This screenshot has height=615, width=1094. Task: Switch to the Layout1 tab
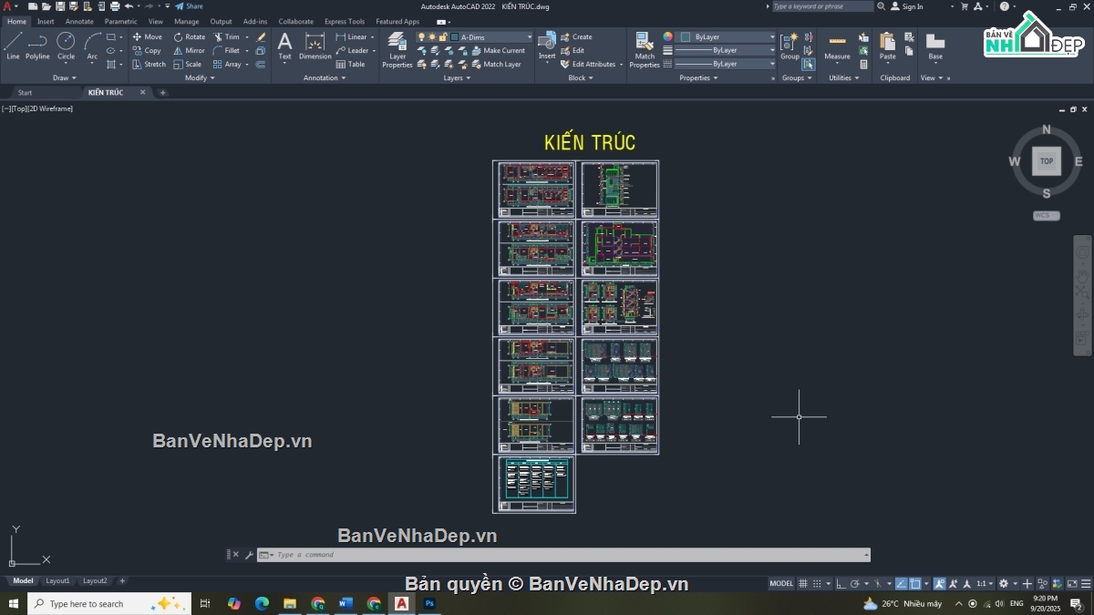point(57,580)
